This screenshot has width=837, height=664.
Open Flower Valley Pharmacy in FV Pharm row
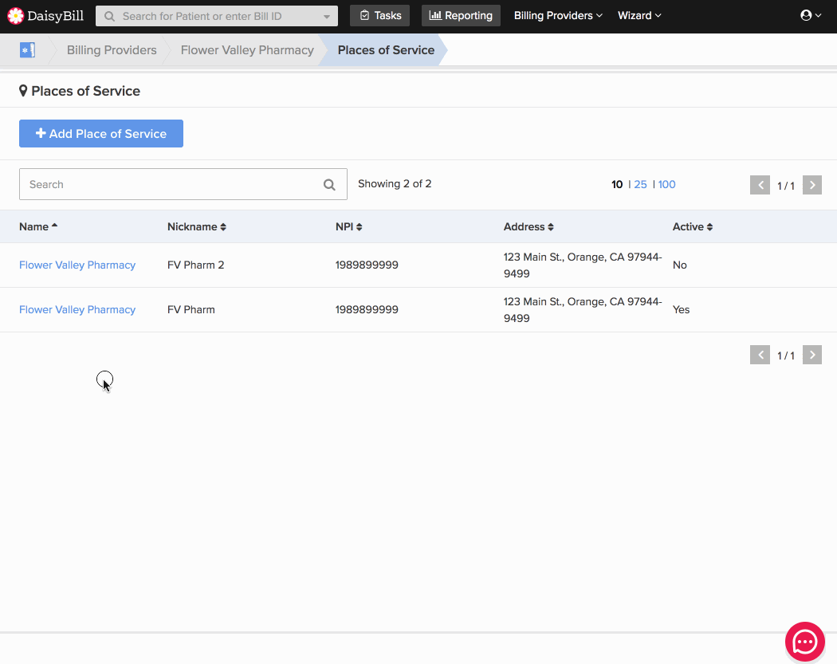point(77,309)
